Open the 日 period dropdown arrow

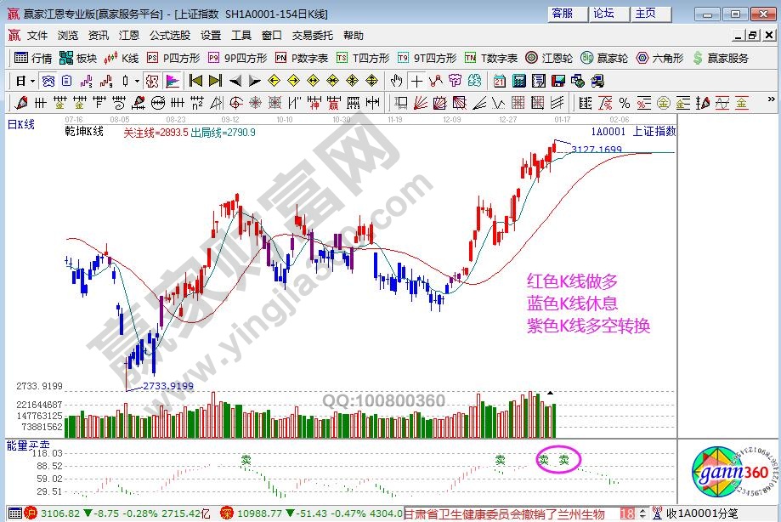click(x=32, y=81)
